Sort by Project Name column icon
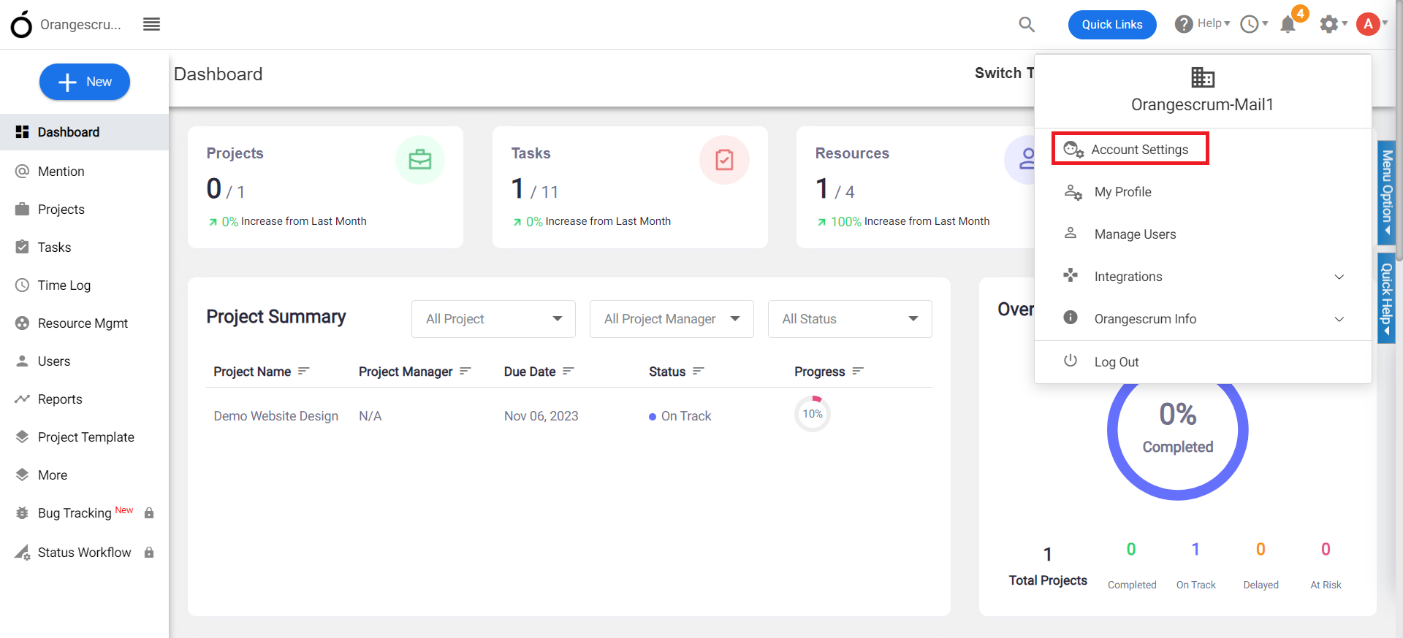Image resolution: width=1403 pixels, height=638 pixels. coord(303,371)
